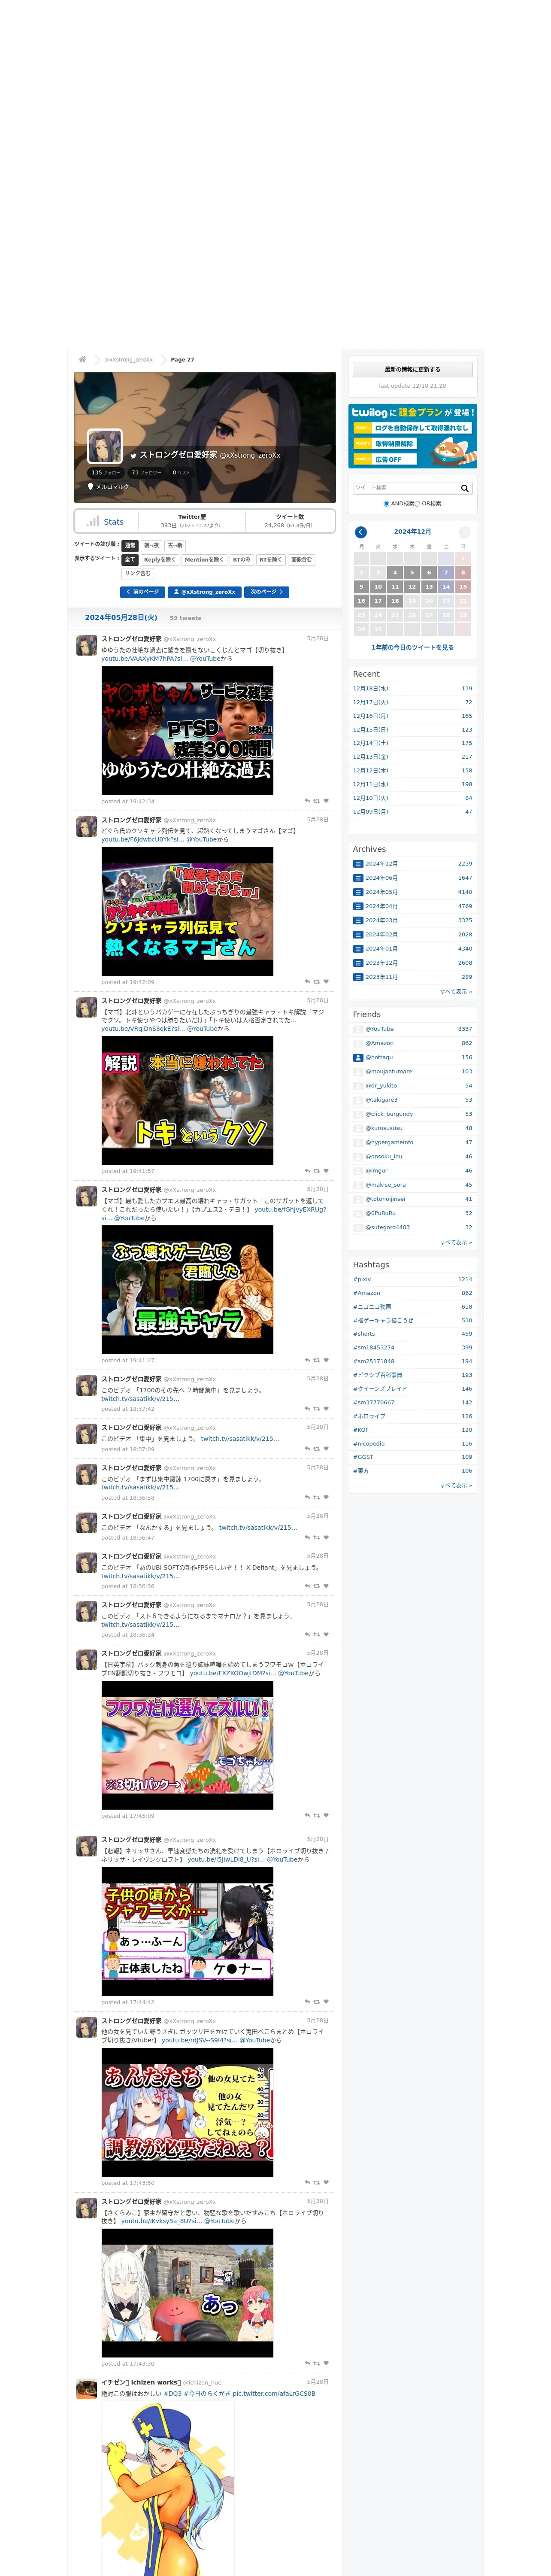Go to previous month with calendar left arrow
This screenshot has width=551, height=2576.
coord(361,532)
